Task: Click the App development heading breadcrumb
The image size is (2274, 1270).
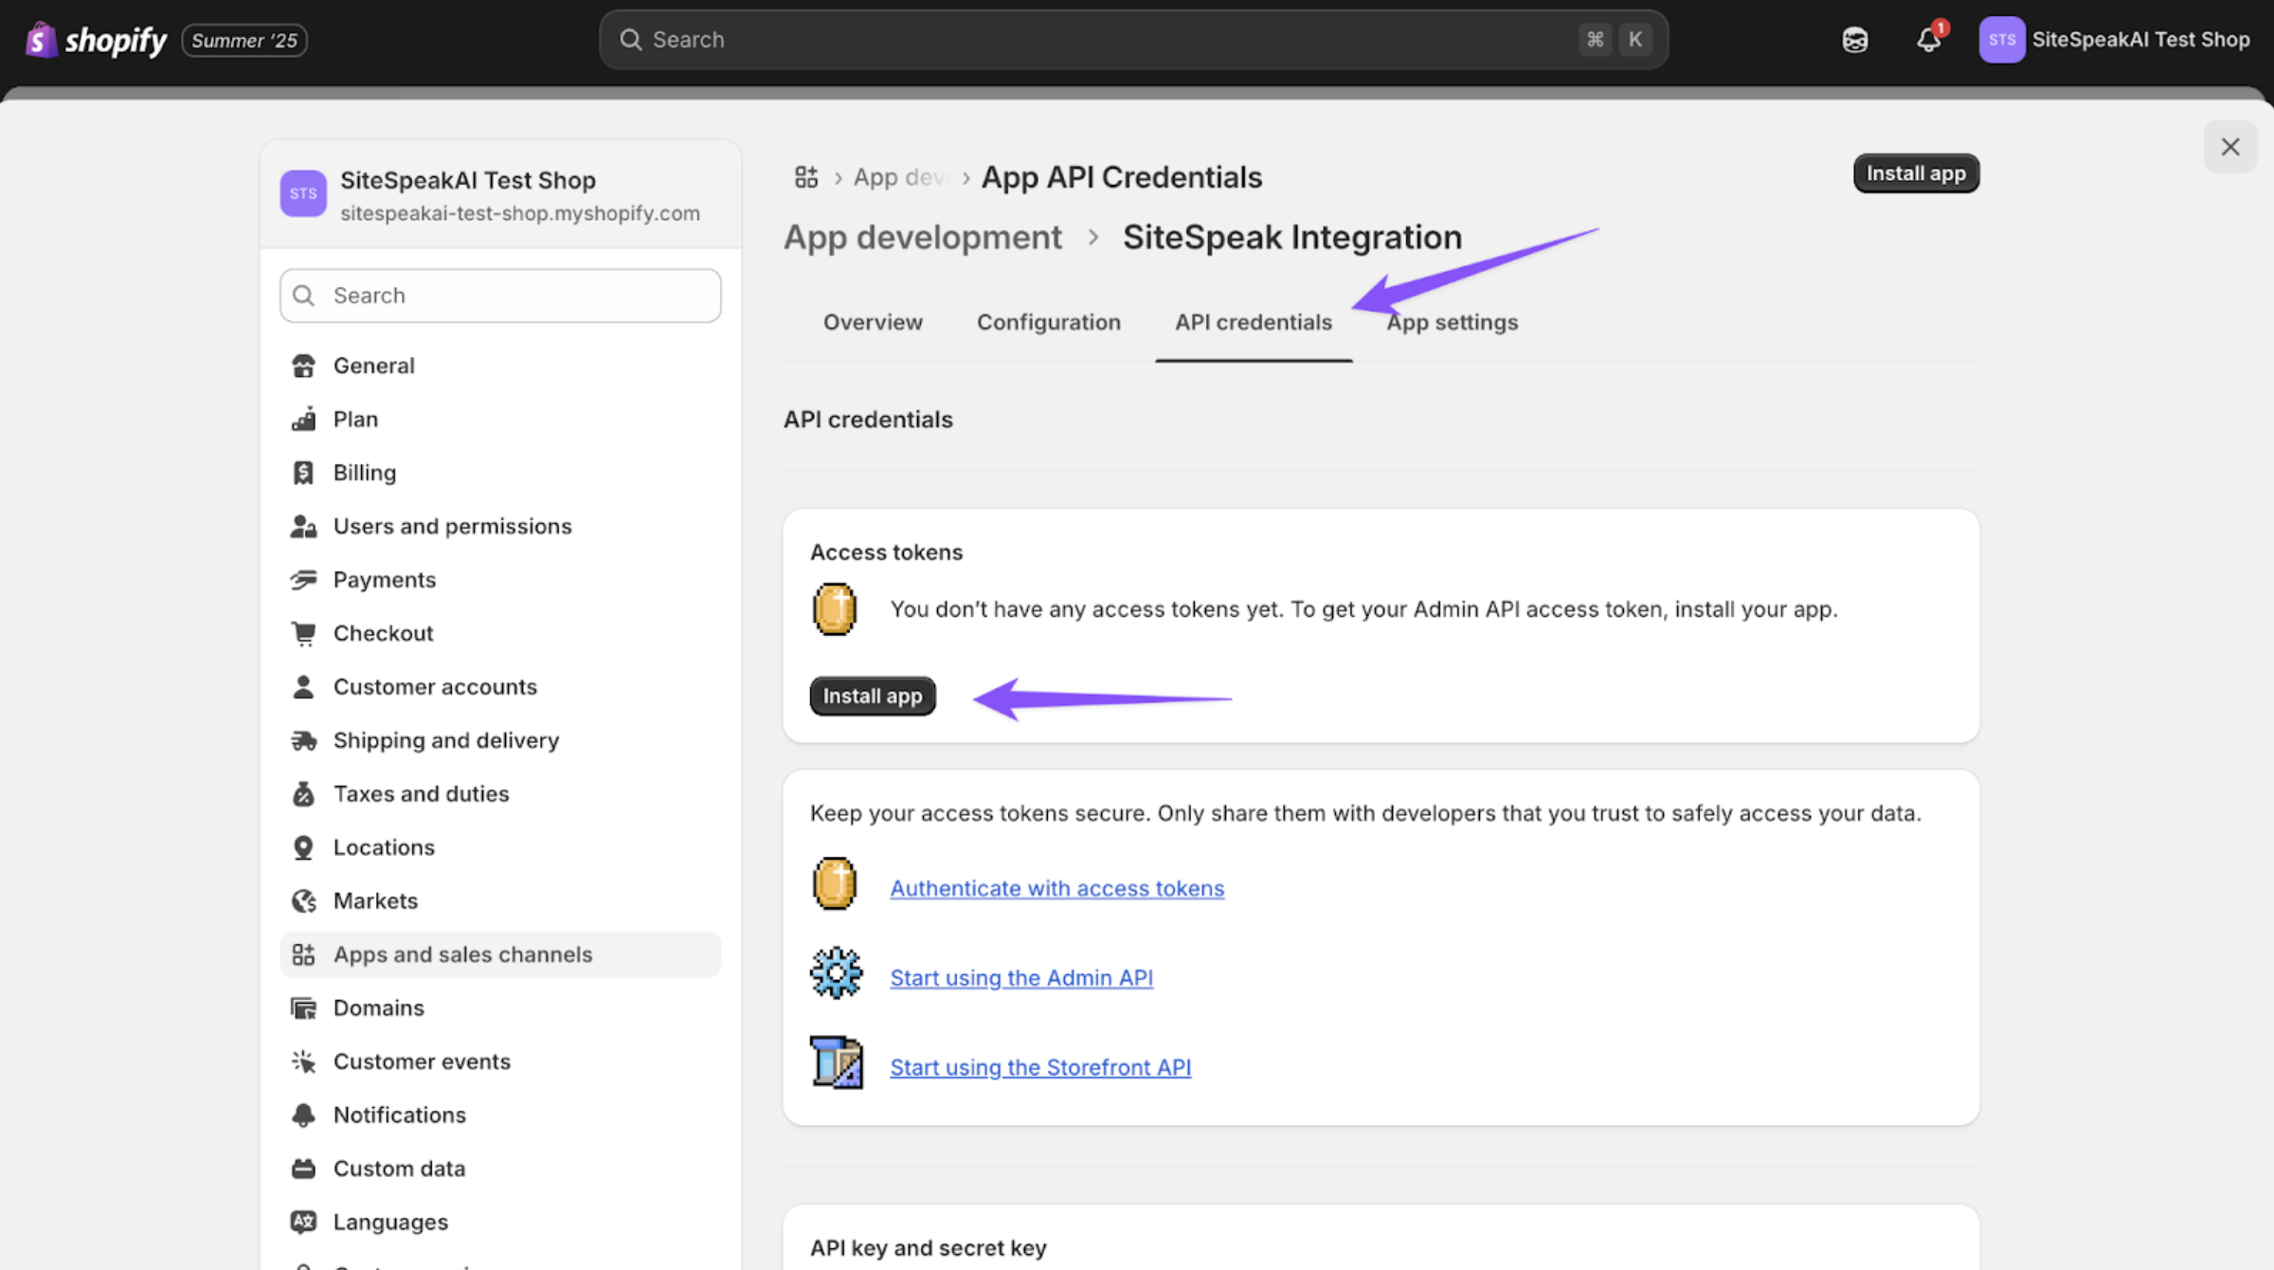Action: pyautogui.click(x=922, y=237)
